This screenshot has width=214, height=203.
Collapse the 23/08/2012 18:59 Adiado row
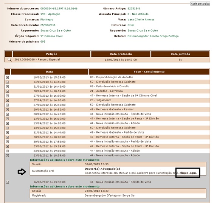(x=8, y=155)
